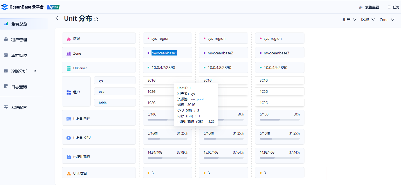401x185 pixels.
Task: Click the OceanBase logo icon
Action: 4,7
